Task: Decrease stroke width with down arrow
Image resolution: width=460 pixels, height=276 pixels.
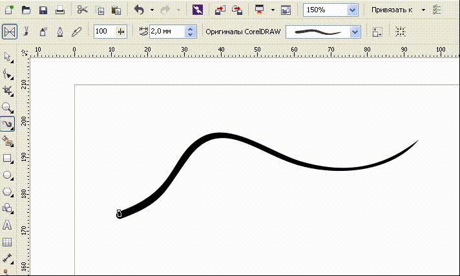Action: click(x=190, y=35)
